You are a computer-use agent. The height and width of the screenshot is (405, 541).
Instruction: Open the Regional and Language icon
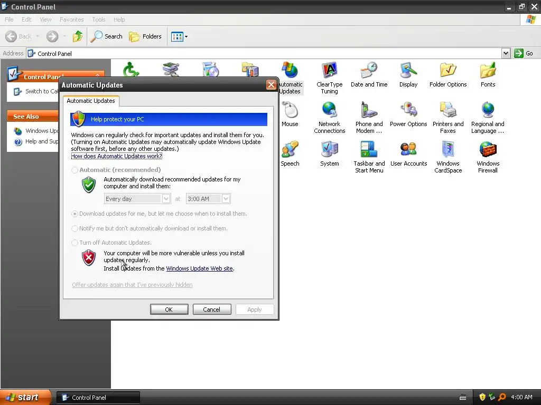(x=488, y=118)
